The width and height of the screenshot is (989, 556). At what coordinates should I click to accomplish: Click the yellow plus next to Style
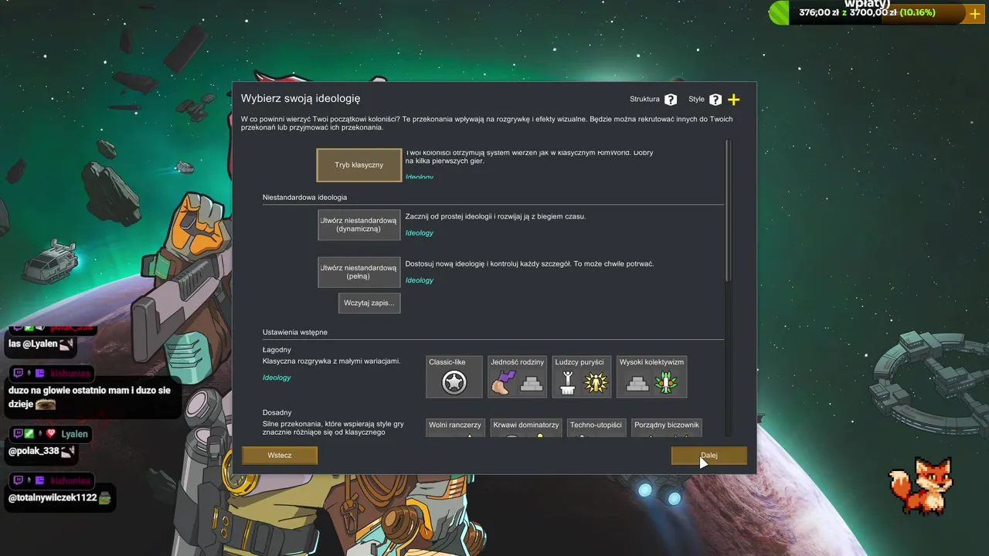(x=734, y=100)
